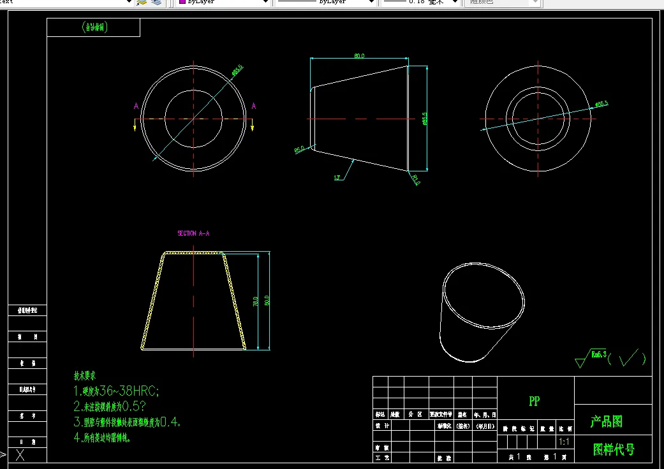This screenshot has height=469, width=664.
Task: Select note 4 in technical requirements
Action: 102,438
